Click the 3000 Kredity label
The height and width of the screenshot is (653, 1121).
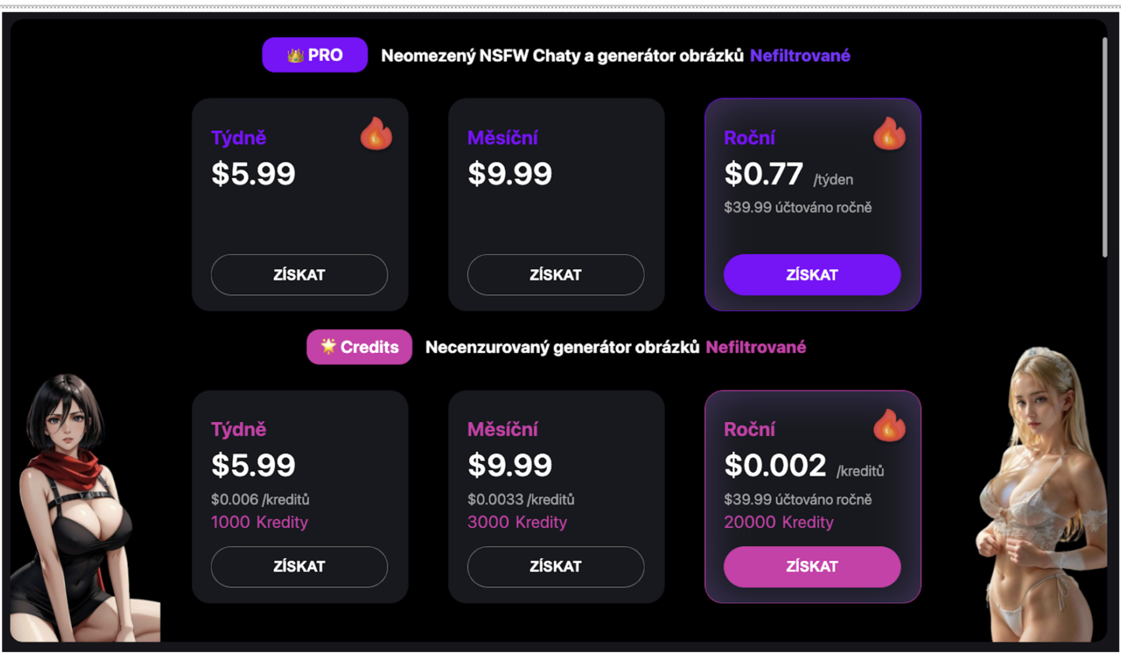[x=517, y=522]
